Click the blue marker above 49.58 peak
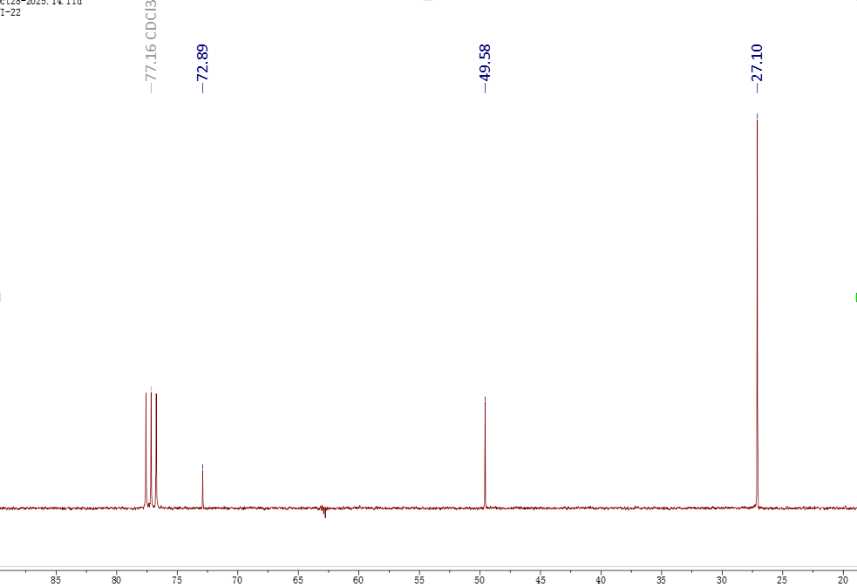857x587 pixels. point(485,398)
